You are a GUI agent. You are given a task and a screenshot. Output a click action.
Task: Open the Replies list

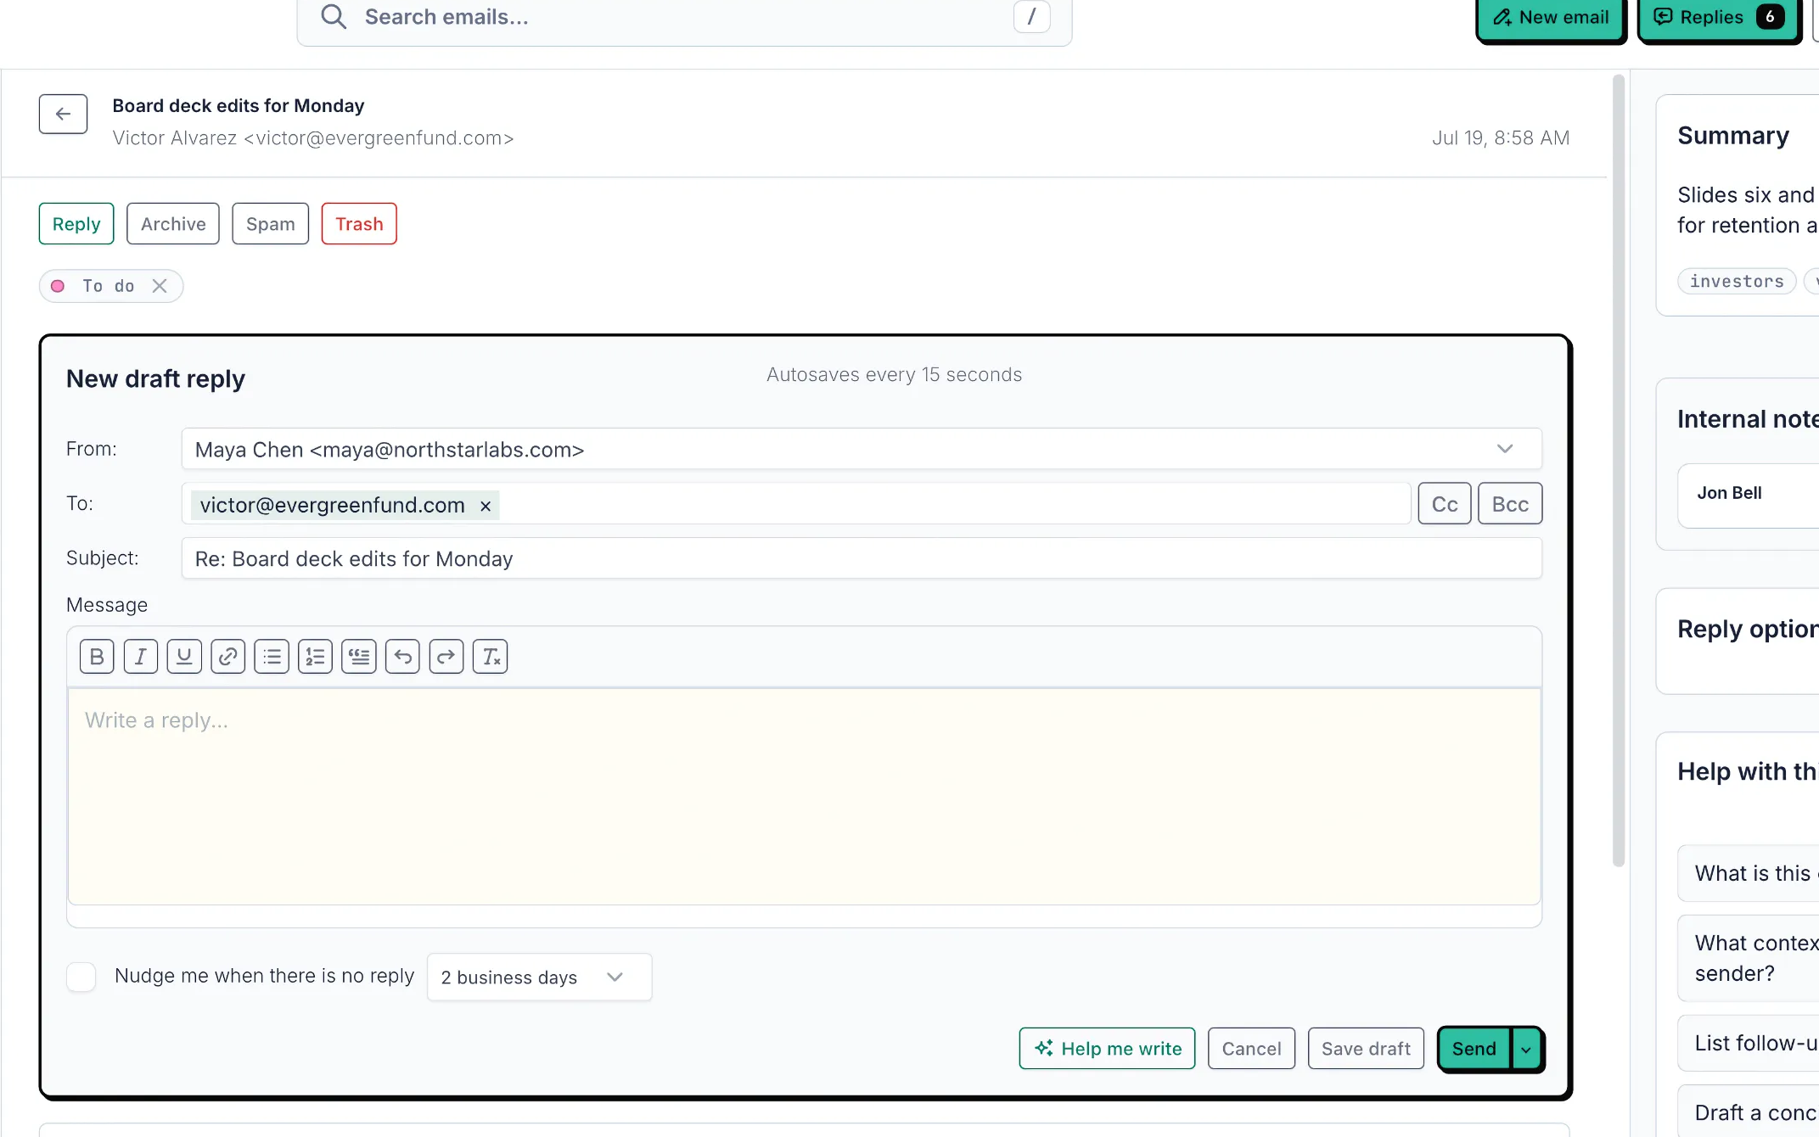(1719, 18)
